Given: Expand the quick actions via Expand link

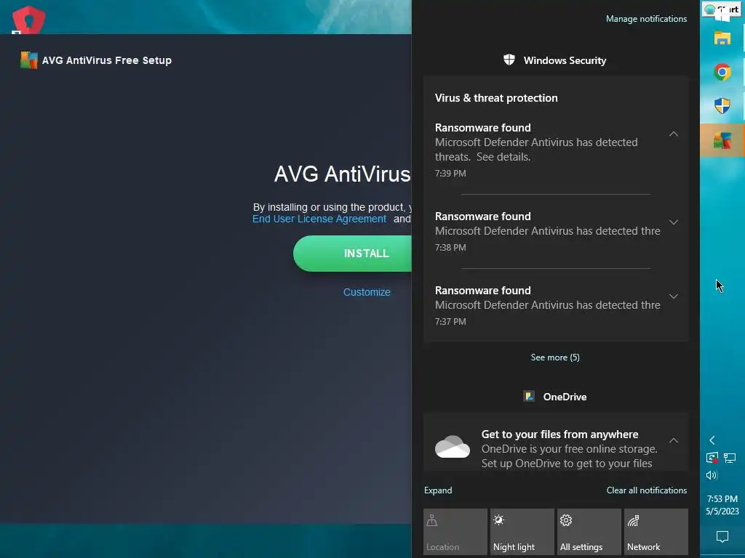Looking at the screenshot, I should (438, 490).
